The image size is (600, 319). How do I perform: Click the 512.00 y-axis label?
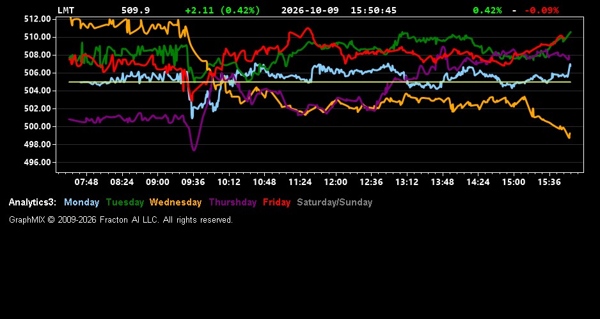(38, 19)
